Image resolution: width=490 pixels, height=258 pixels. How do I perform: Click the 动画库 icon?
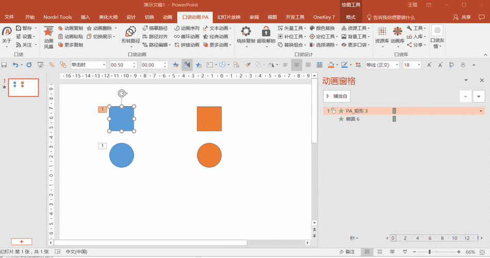(397, 33)
